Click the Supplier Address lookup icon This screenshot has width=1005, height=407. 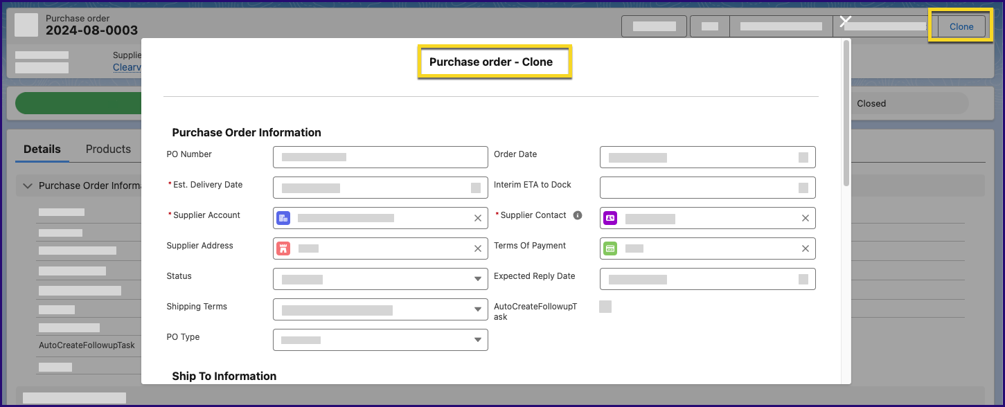pyautogui.click(x=283, y=248)
